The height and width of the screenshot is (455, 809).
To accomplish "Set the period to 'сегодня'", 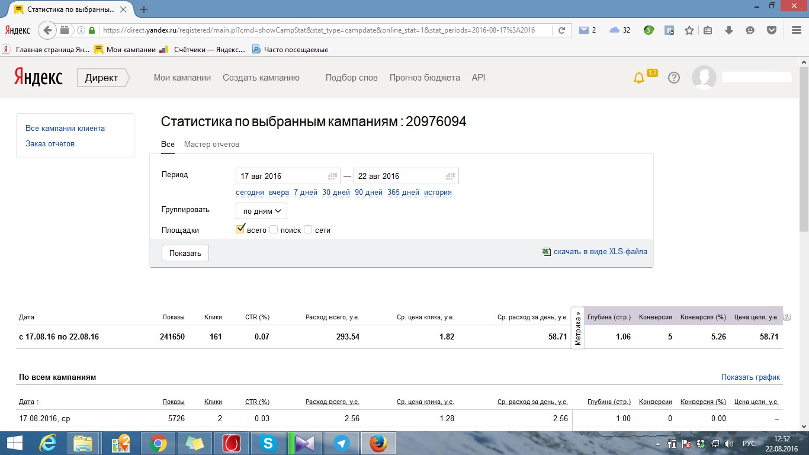I will pos(250,193).
